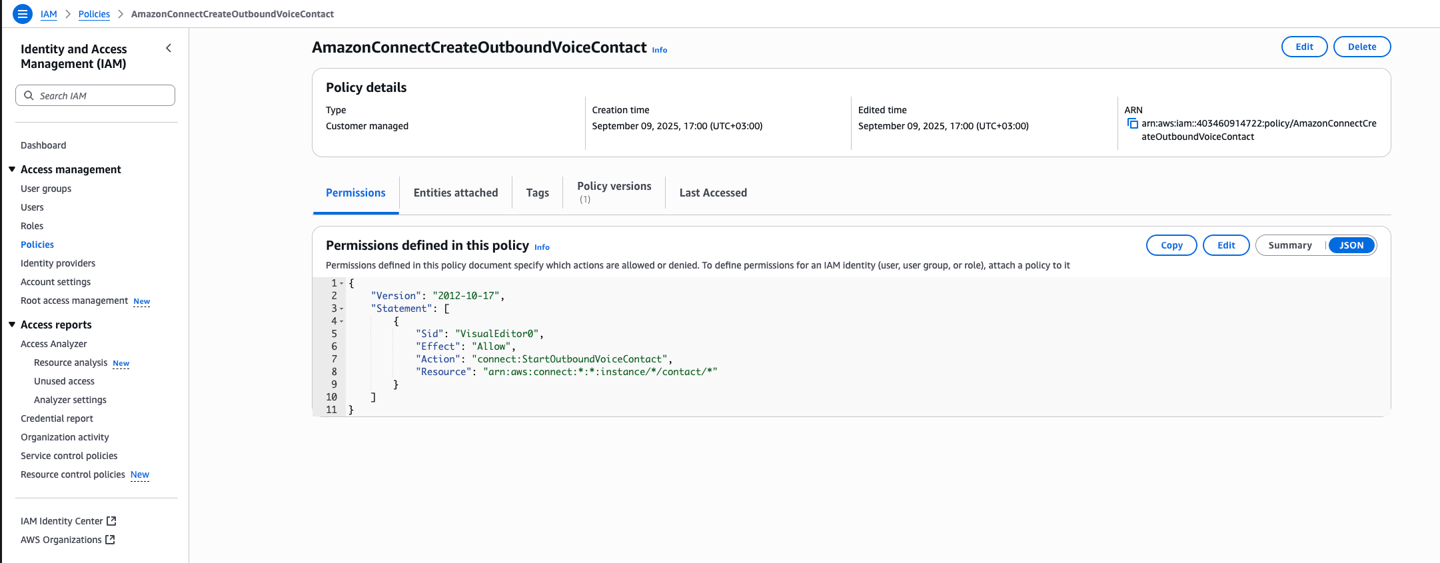This screenshot has width=1440, height=563.
Task: Fold JSON code at line 1
Action: [x=342, y=283]
